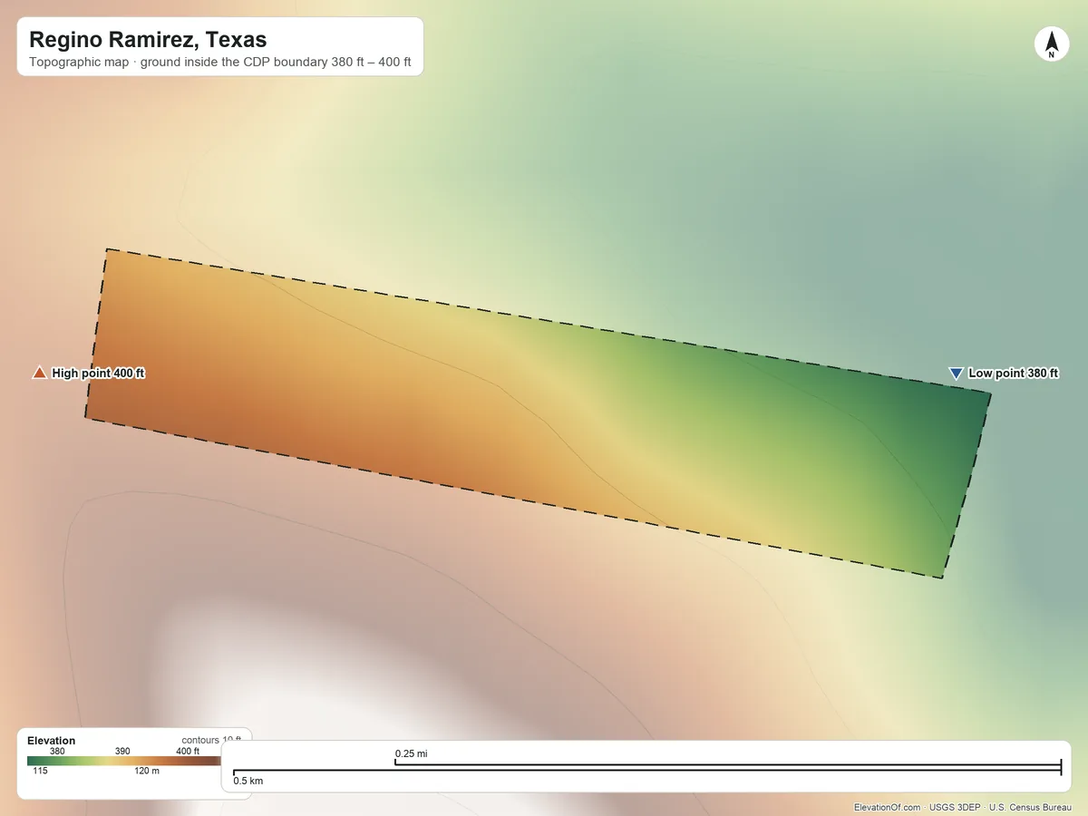The height and width of the screenshot is (816, 1088).
Task: Click the north arrow compass icon
Action: click(x=1051, y=44)
